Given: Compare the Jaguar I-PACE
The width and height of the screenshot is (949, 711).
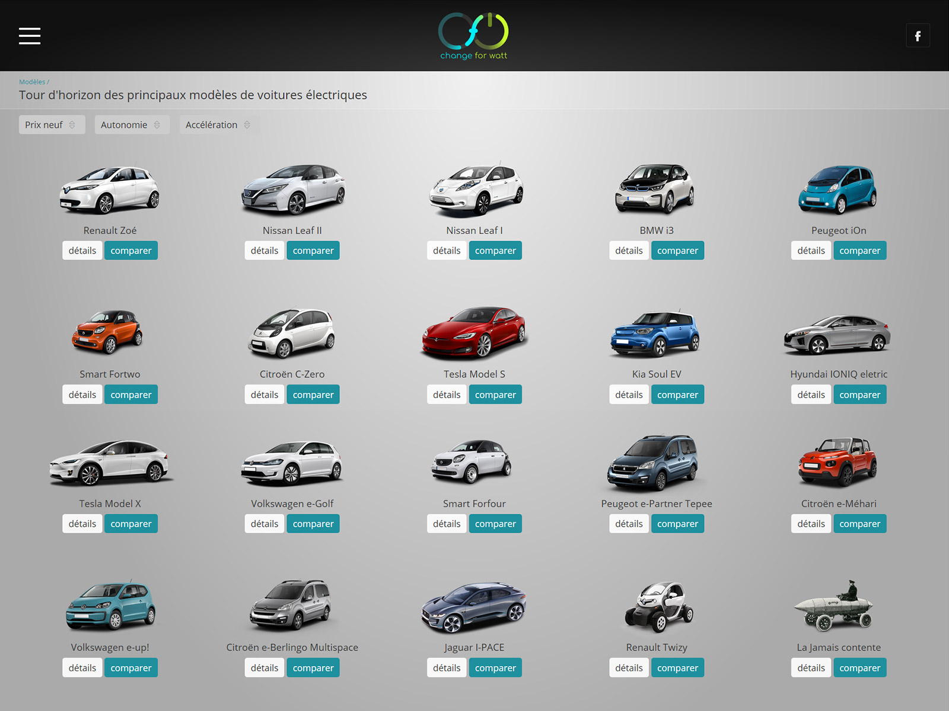Looking at the screenshot, I should 495,668.
